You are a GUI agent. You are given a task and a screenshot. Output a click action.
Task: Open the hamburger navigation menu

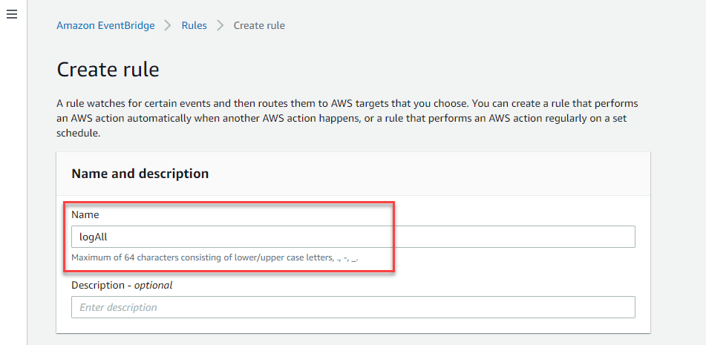(12, 14)
